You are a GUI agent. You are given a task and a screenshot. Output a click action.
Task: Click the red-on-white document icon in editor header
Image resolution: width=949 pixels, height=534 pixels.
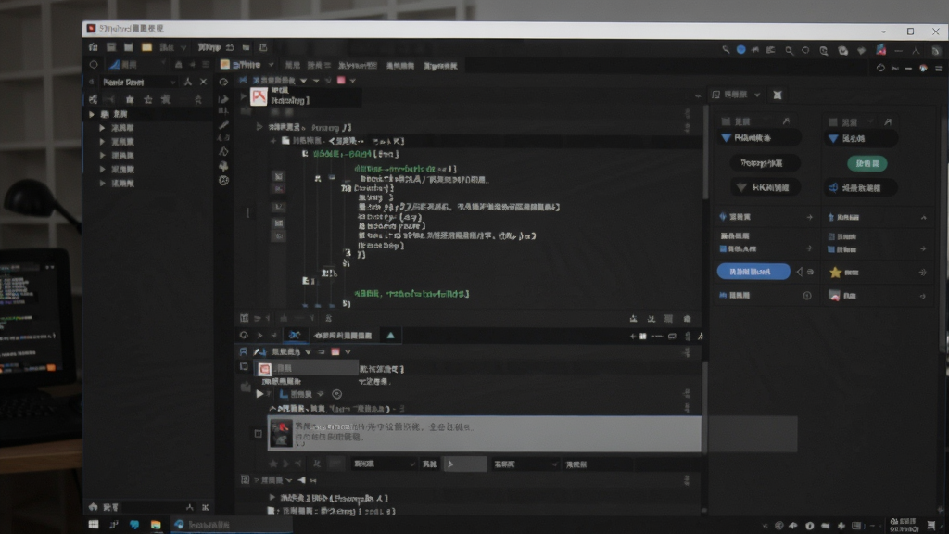coord(259,96)
